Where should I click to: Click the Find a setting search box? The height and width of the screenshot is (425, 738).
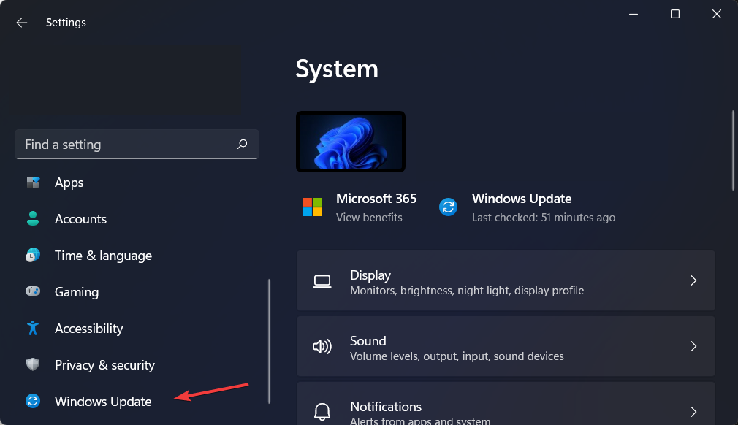[137, 144]
